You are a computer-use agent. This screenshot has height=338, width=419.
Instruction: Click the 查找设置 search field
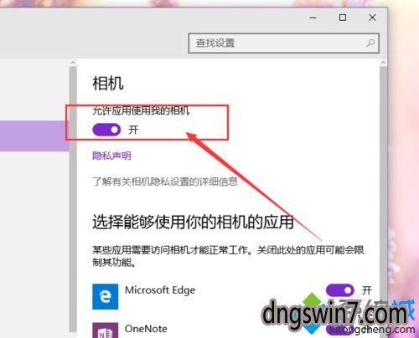click(x=283, y=44)
